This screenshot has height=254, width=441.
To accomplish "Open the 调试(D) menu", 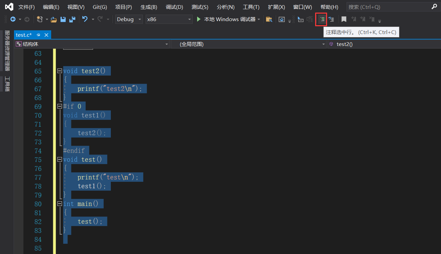I will pyautogui.click(x=174, y=7).
